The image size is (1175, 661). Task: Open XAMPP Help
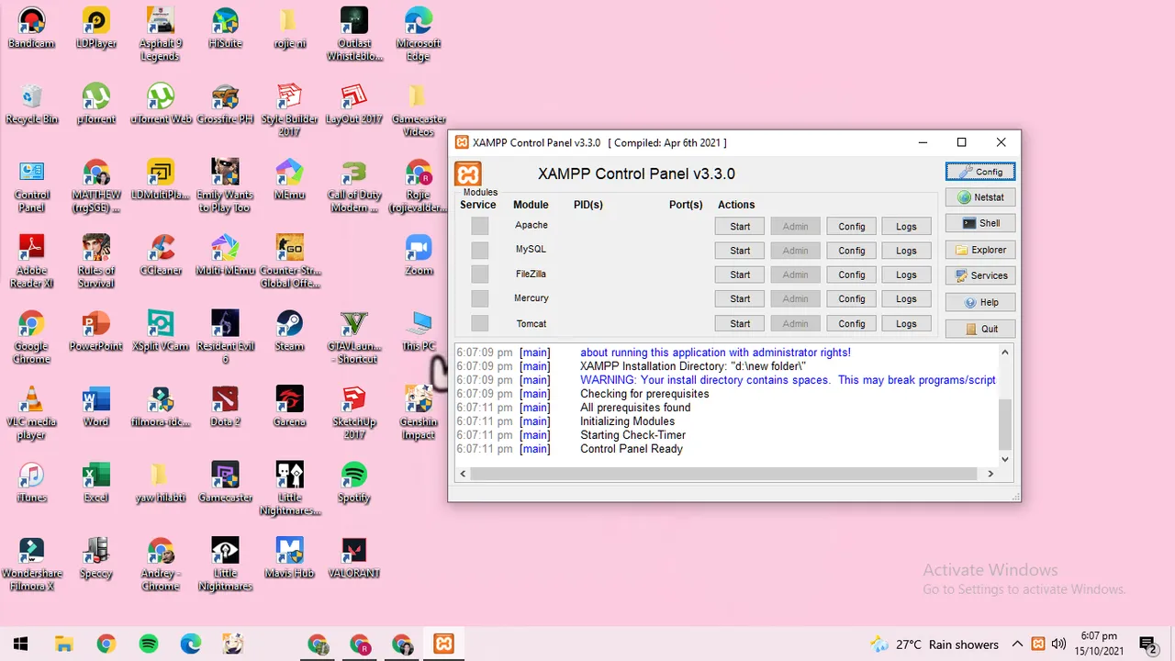coord(980,302)
